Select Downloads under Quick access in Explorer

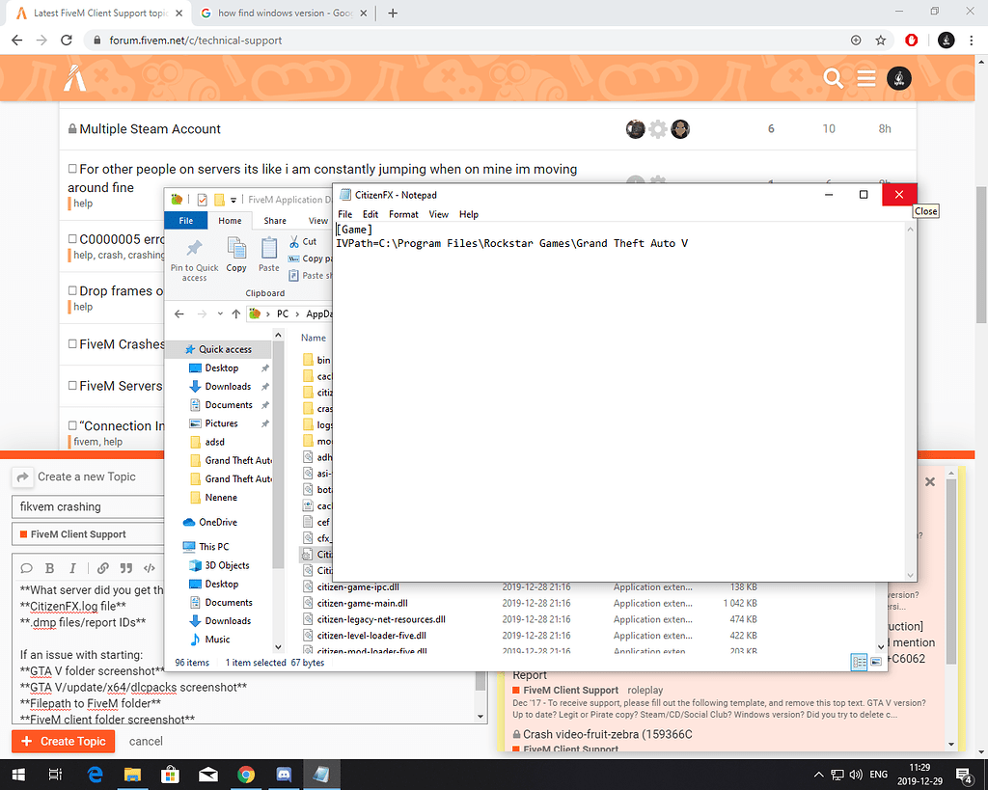tap(228, 386)
